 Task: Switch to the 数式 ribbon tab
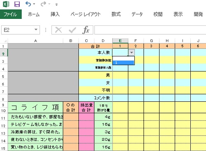point(116,14)
